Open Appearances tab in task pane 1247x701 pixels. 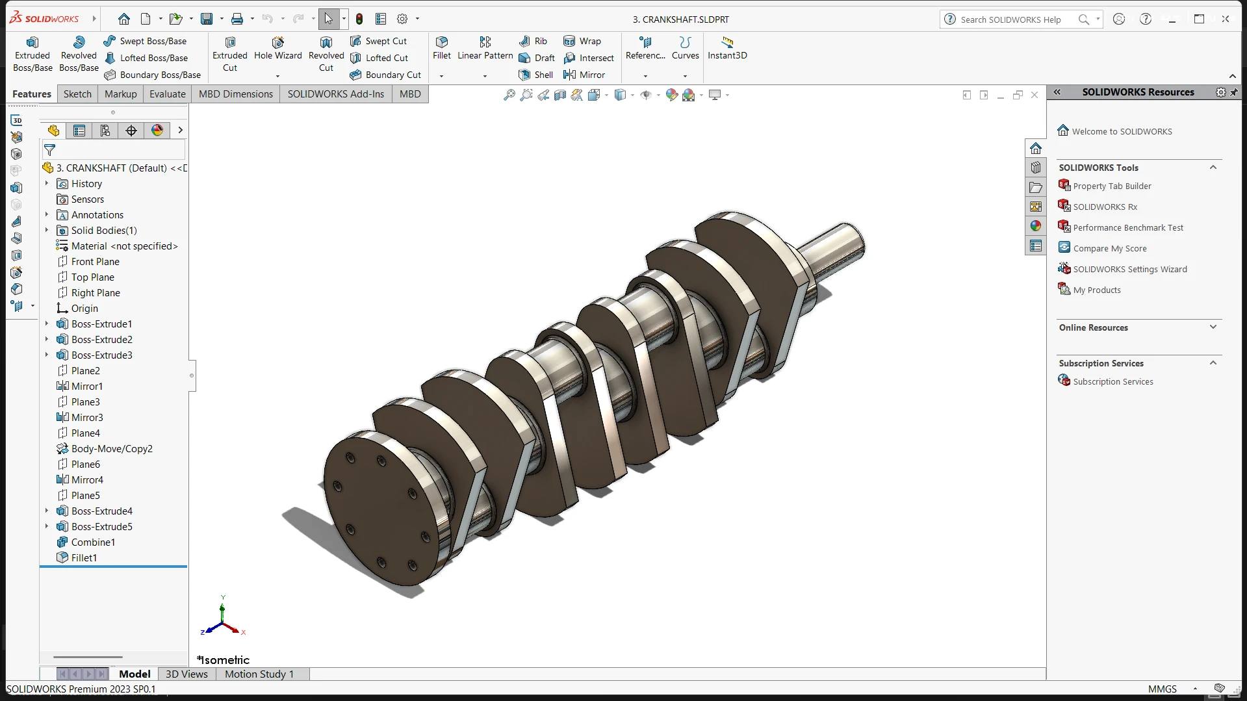(x=1036, y=226)
